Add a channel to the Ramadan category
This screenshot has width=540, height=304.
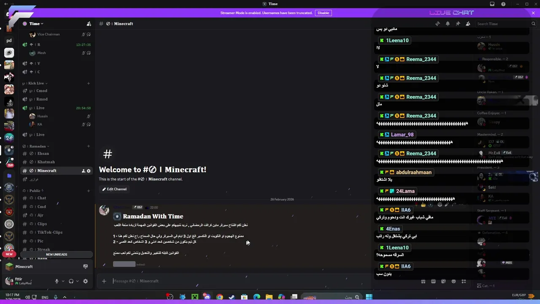[89, 146]
